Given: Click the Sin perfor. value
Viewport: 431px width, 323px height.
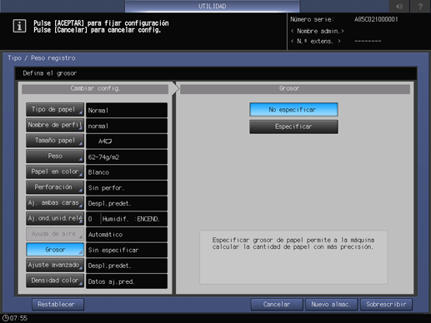Looking at the screenshot, I should click(127, 188).
